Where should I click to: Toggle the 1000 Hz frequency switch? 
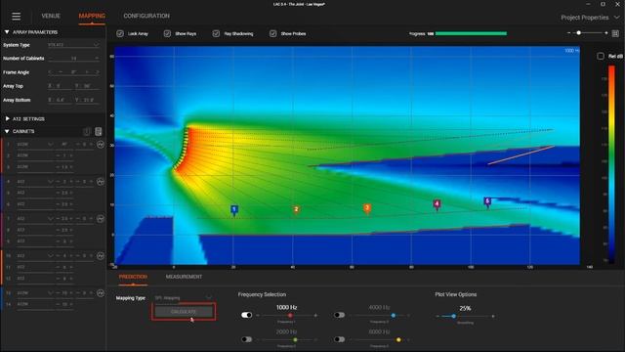pyautogui.click(x=247, y=315)
